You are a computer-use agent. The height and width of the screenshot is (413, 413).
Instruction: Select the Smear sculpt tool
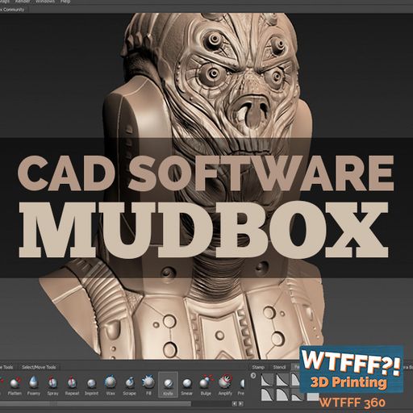point(187,386)
